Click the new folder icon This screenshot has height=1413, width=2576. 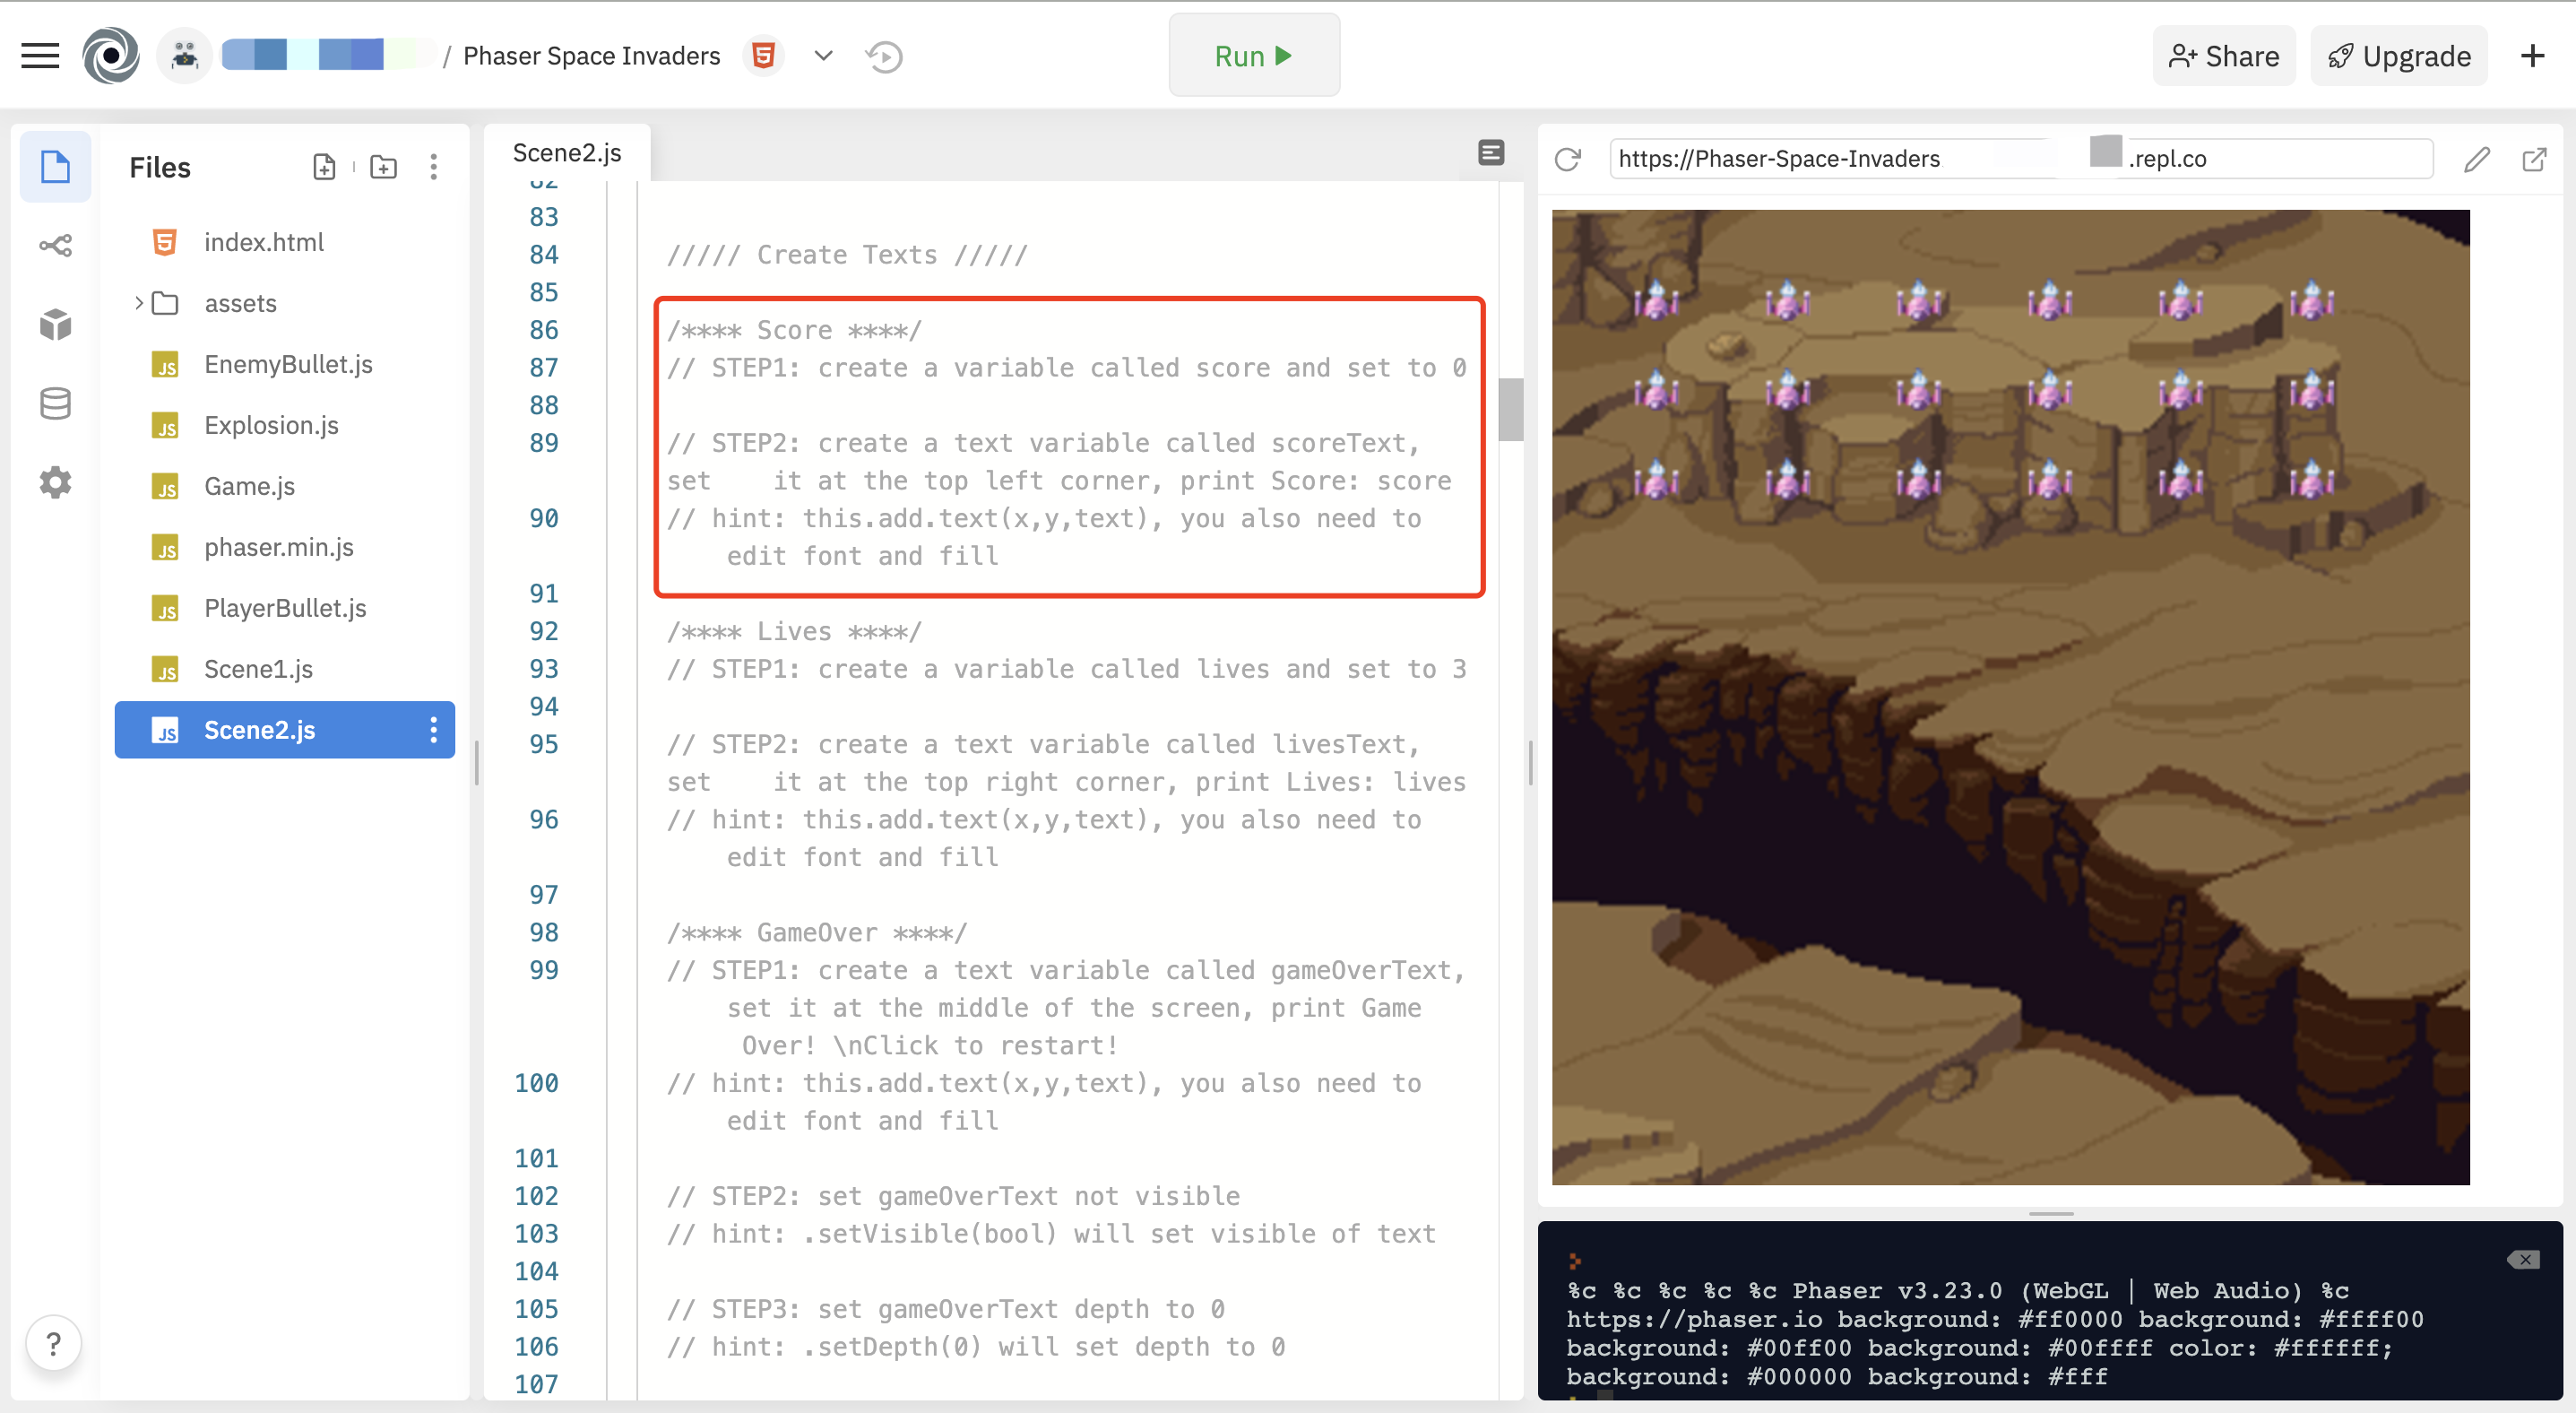[x=383, y=167]
